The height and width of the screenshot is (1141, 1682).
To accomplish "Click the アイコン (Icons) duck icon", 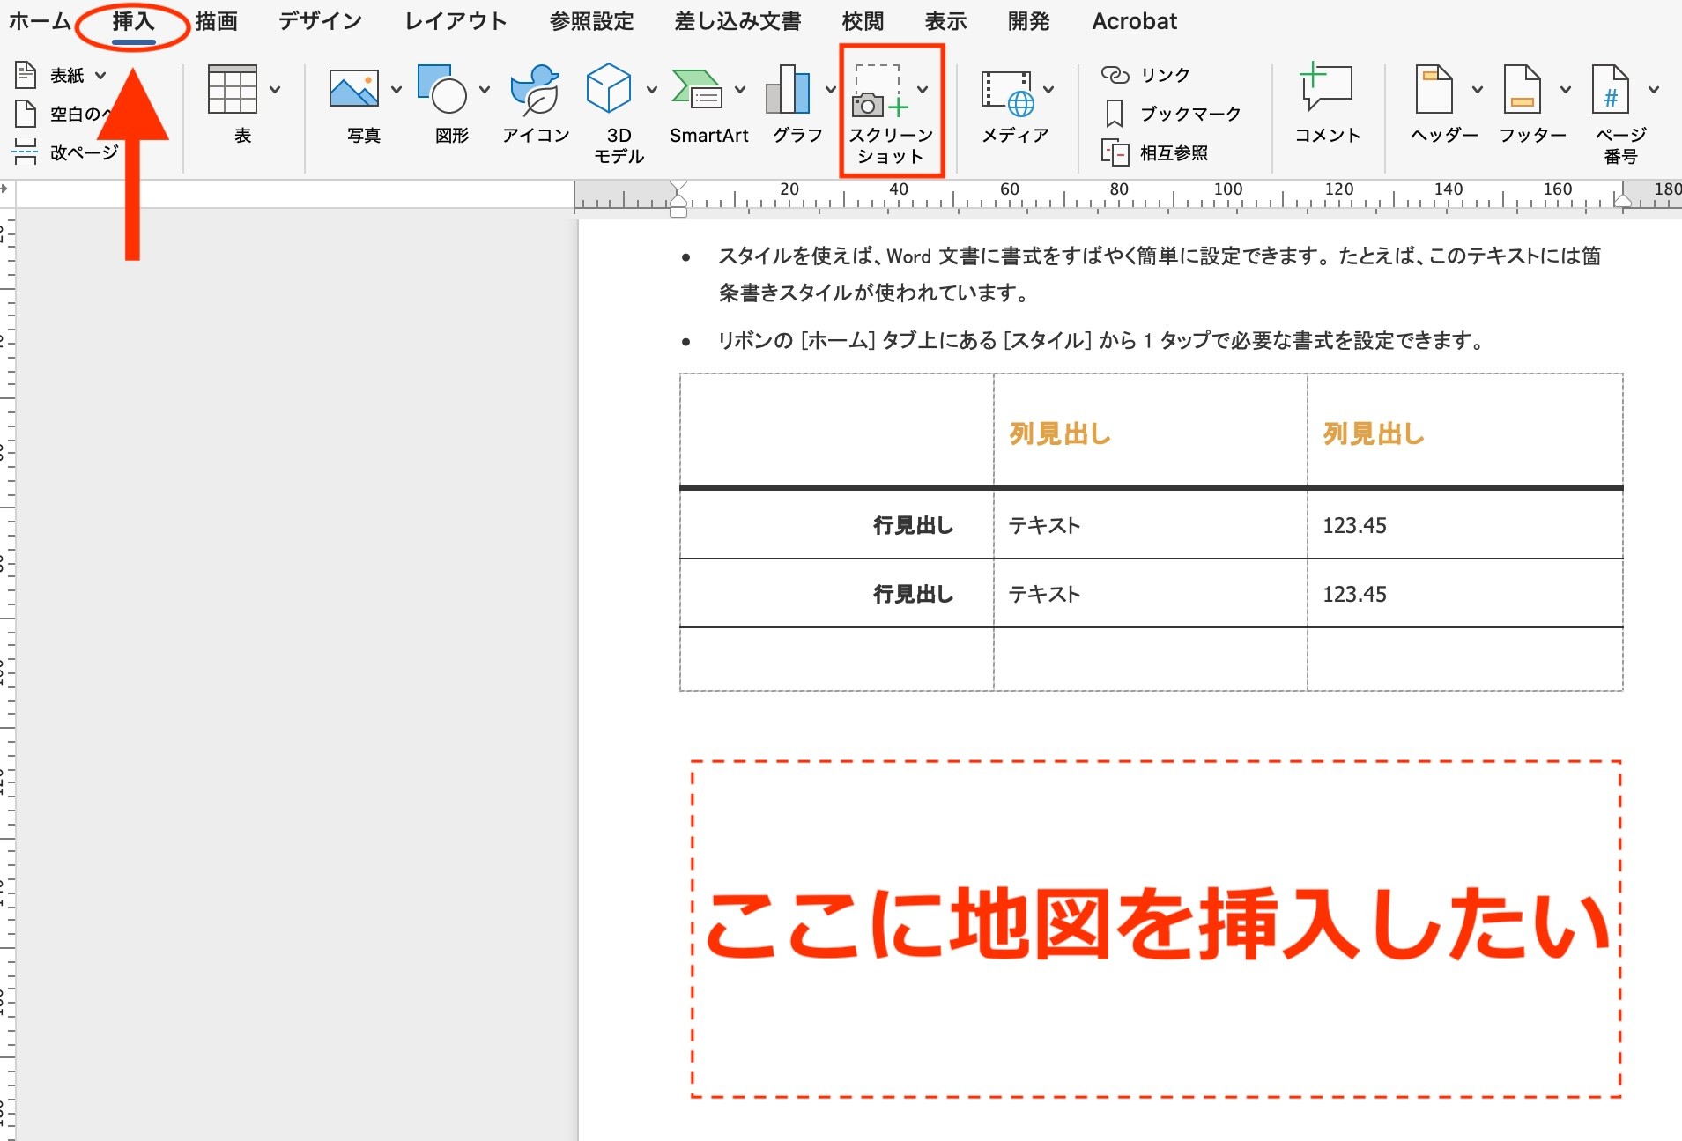I will 535,89.
